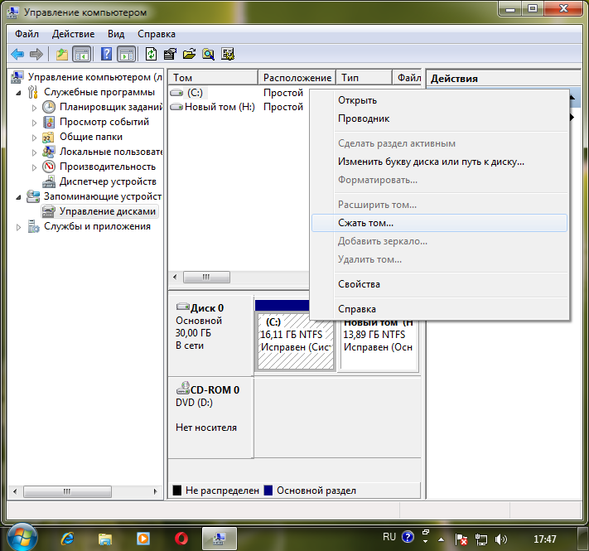Choose Открыть in the context menu

coord(439,100)
